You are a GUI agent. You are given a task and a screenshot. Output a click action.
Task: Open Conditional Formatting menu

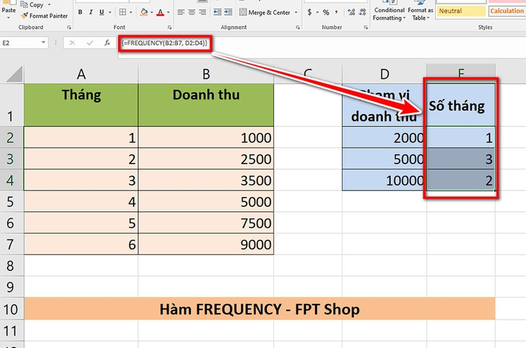tap(389, 12)
